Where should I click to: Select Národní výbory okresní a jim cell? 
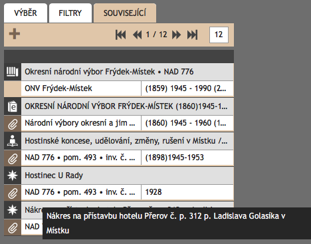click(x=81, y=123)
